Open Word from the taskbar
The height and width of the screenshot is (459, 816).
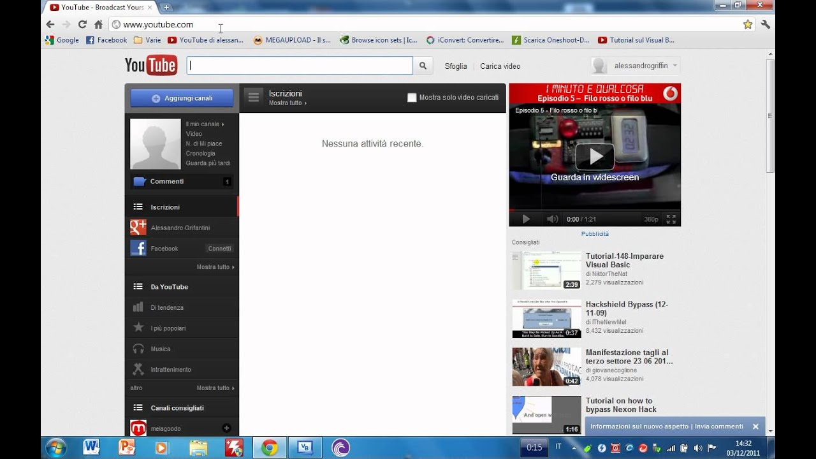(91, 448)
